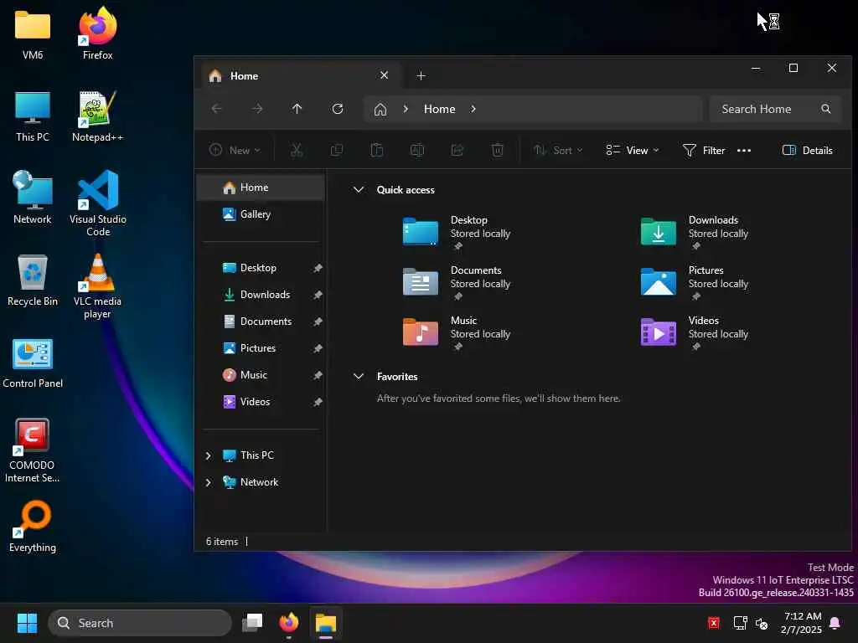Expand Network in navigation pane
This screenshot has width=858, height=643.
[208, 482]
